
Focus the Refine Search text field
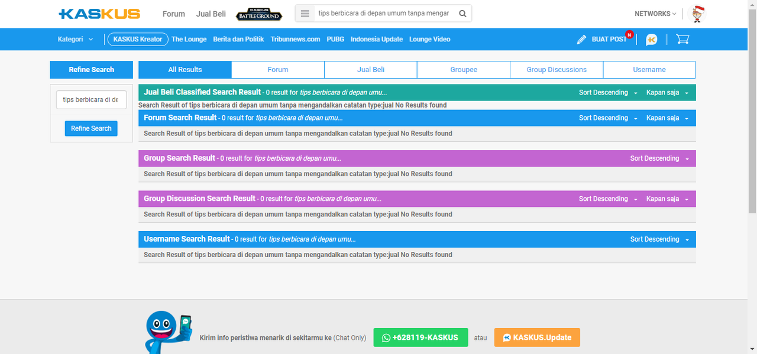[91, 100]
